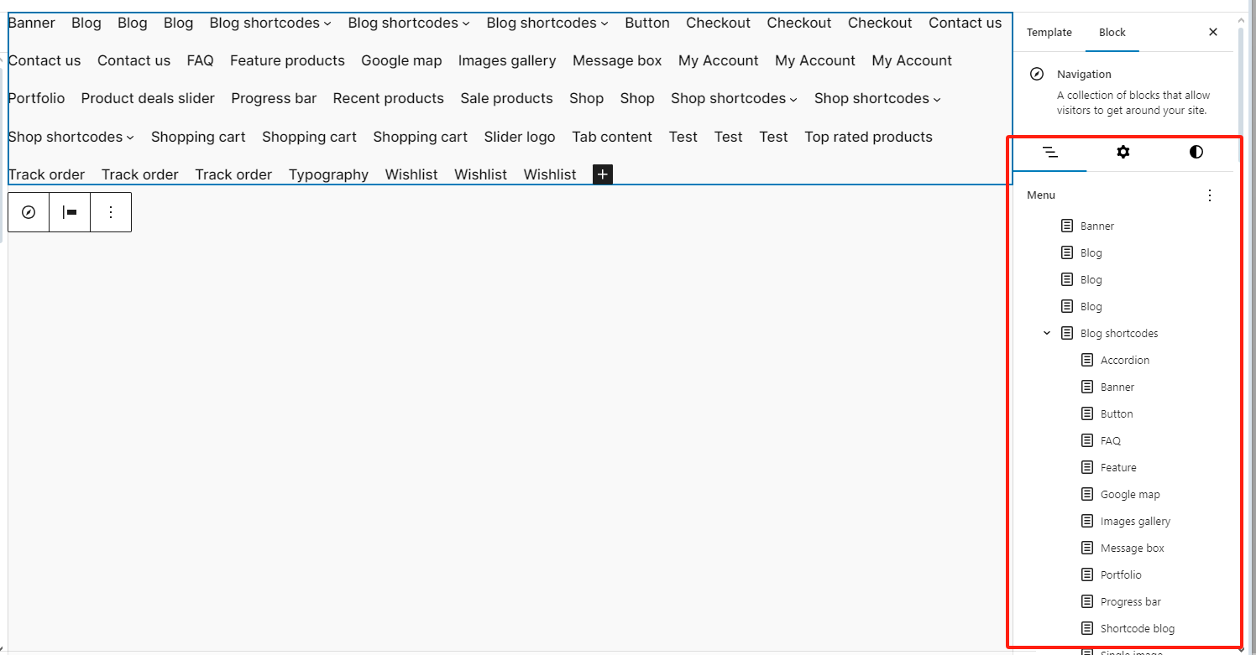Switch to the List View tab icon
Screen dimensions: 1256x655
click(x=1049, y=152)
